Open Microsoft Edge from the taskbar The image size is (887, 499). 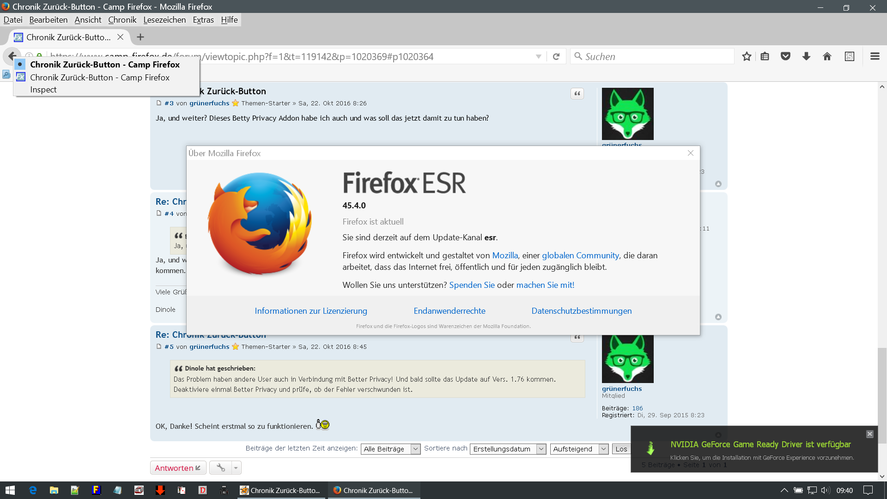[x=33, y=490]
